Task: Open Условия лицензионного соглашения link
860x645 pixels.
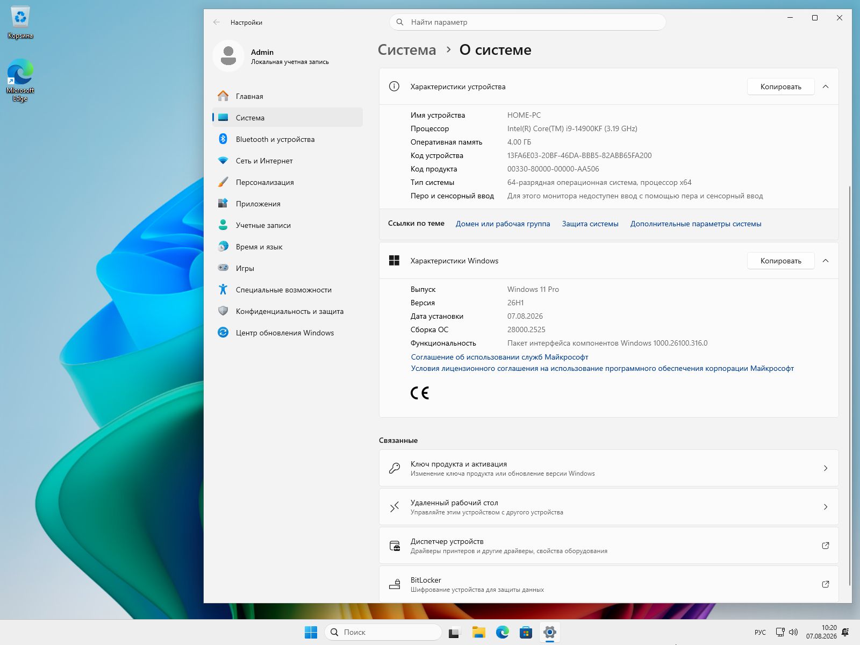Action: pyautogui.click(x=602, y=368)
